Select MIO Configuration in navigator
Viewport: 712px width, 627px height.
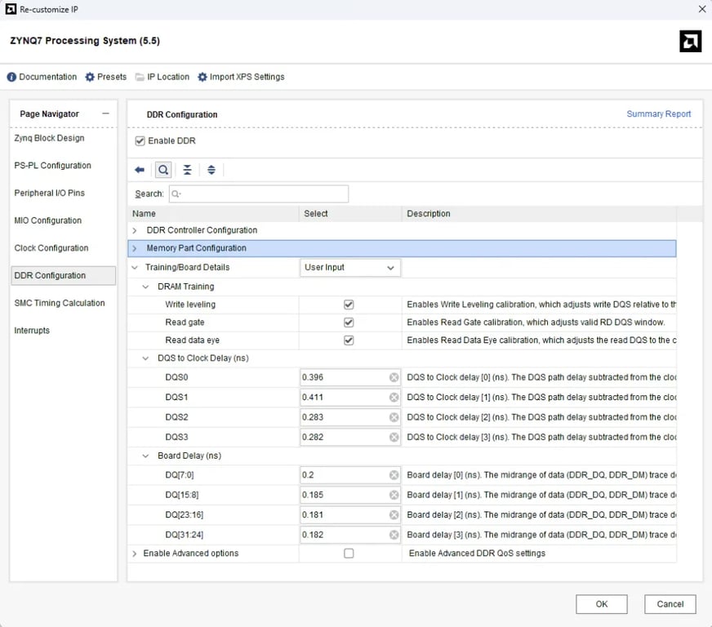(48, 220)
